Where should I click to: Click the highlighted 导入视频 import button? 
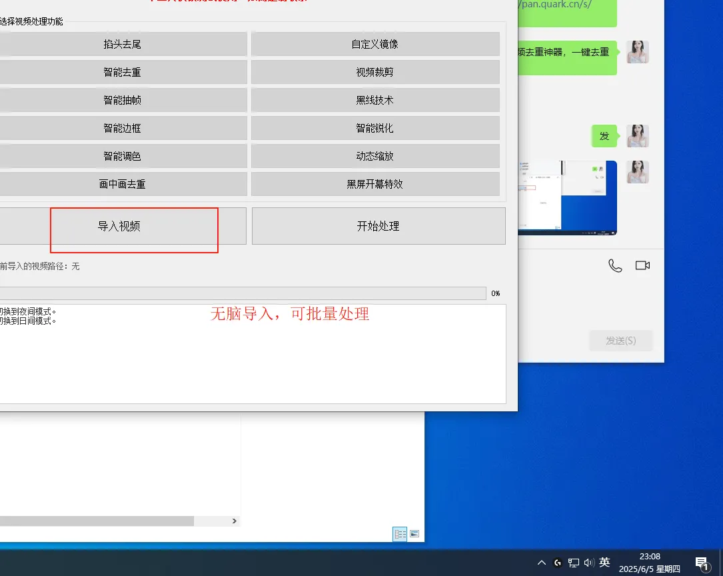coord(133,226)
